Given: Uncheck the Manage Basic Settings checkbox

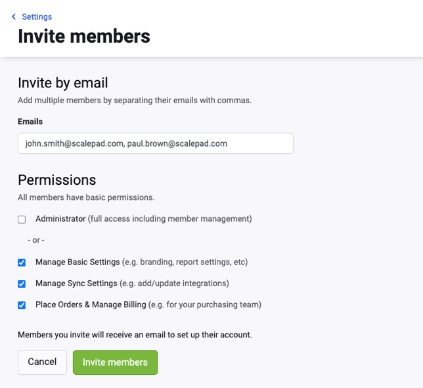Looking at the screenshot, I should tap(22, 262).
